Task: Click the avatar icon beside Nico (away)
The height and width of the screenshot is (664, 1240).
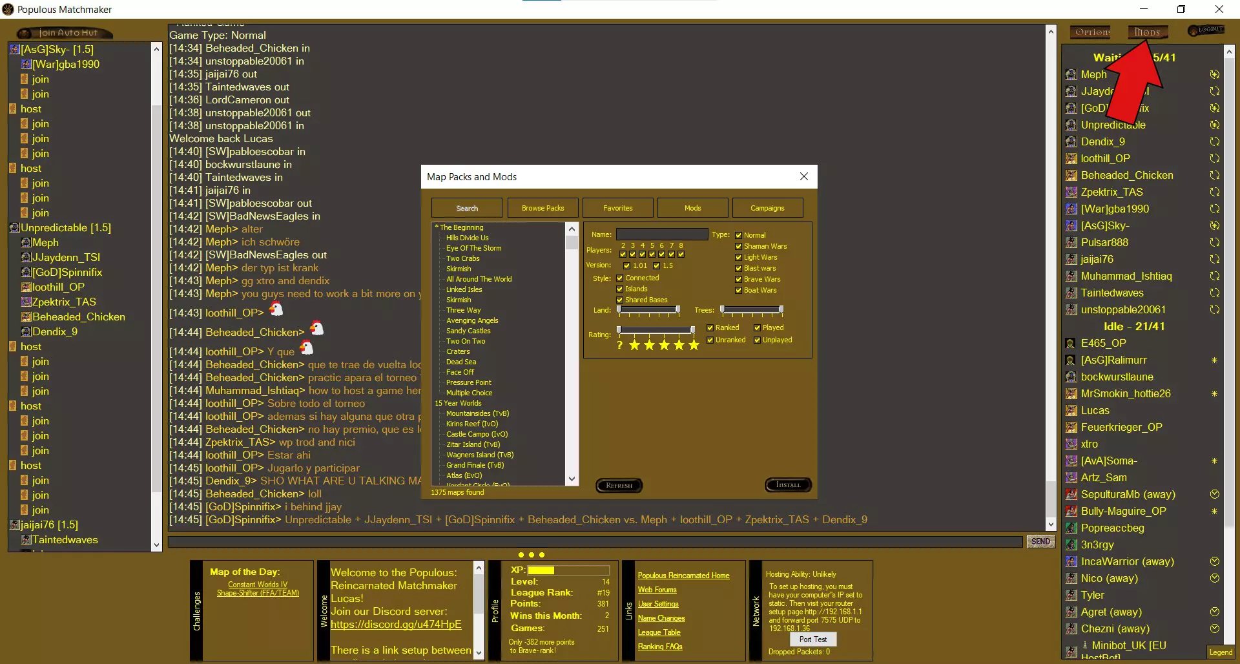Action: [x=1071, y=579]
